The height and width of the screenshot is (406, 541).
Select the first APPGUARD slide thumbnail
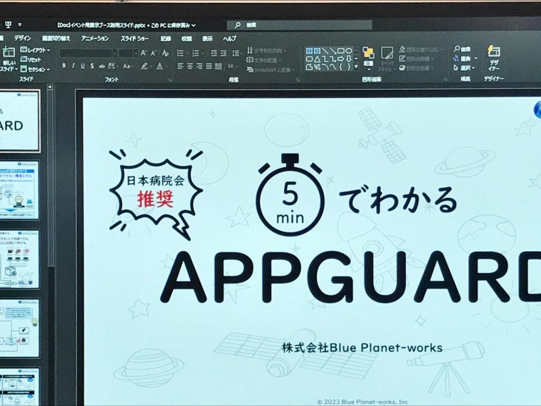coord(20,121)
